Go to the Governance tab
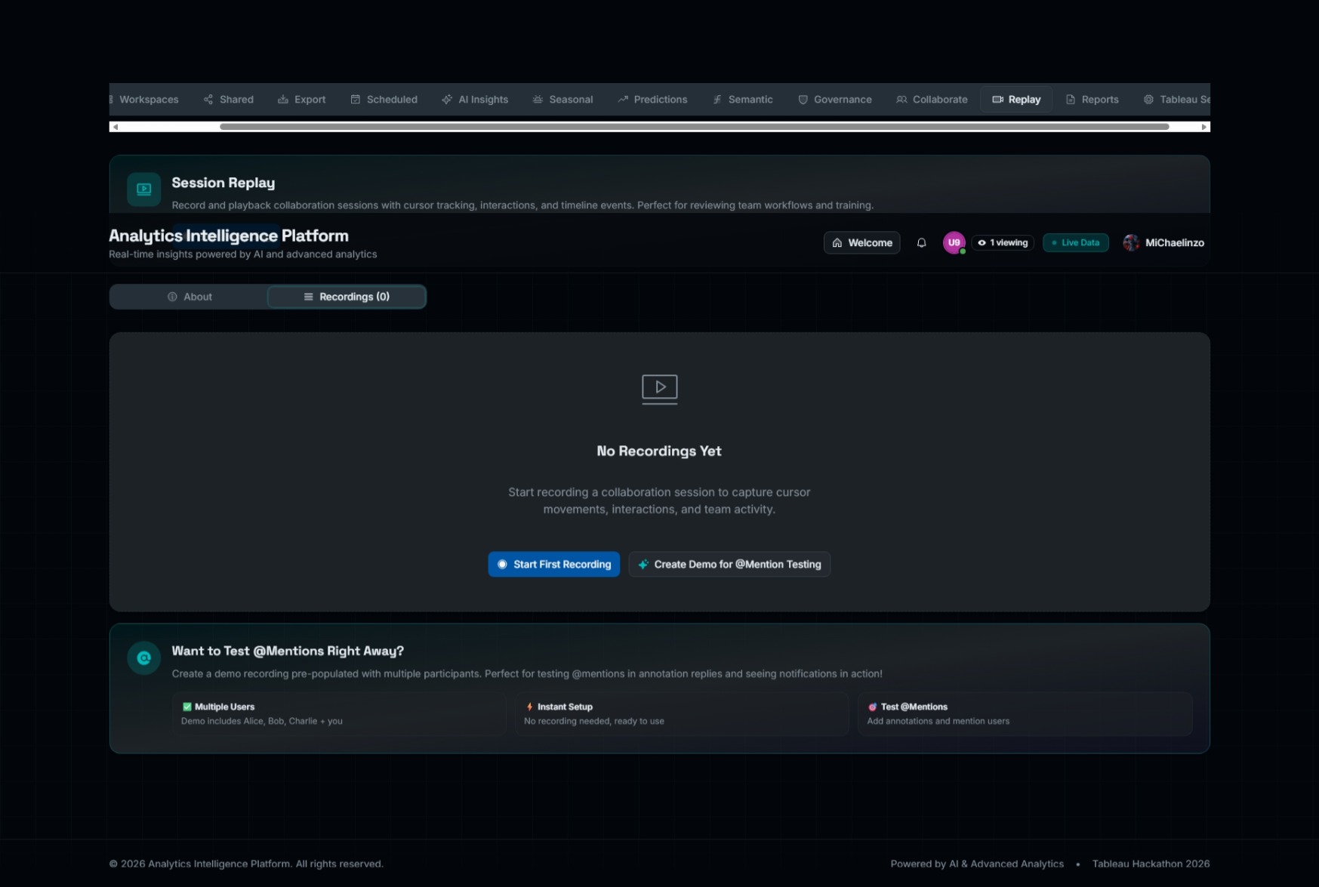 coord(835,100)
